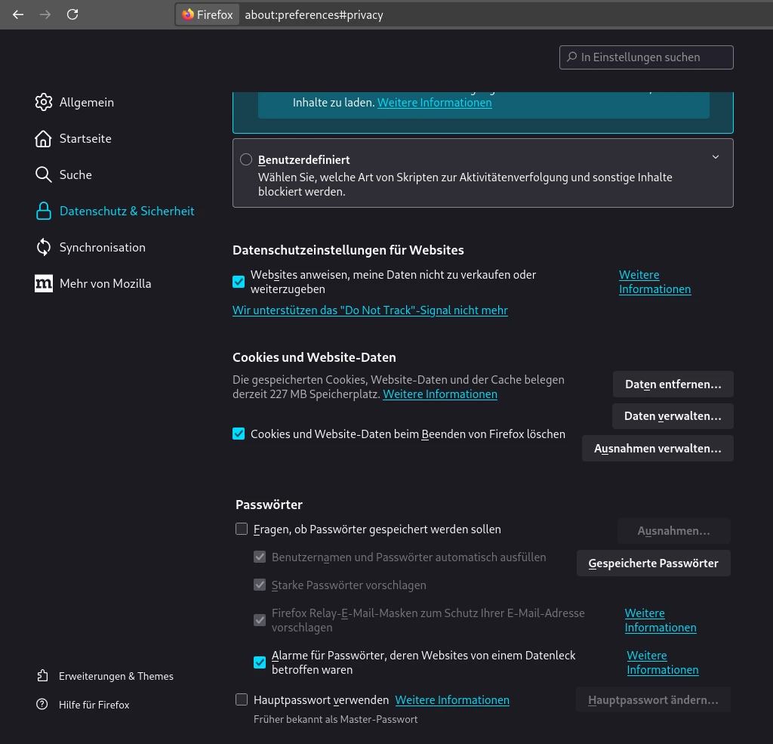Click the Daten entfernen button
The image size is (773, 744).
click(673, 384)
